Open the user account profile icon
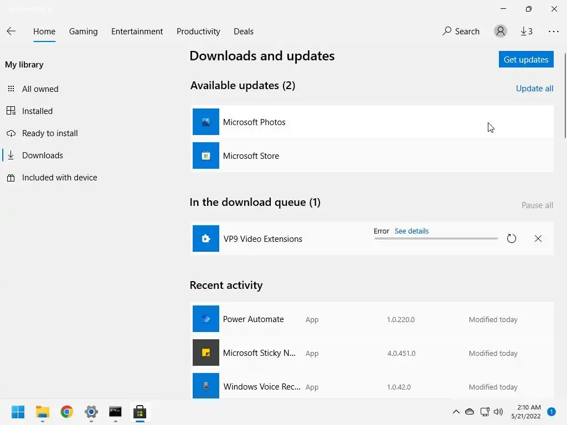Screen dimensions: 567x425 [501, 31]
